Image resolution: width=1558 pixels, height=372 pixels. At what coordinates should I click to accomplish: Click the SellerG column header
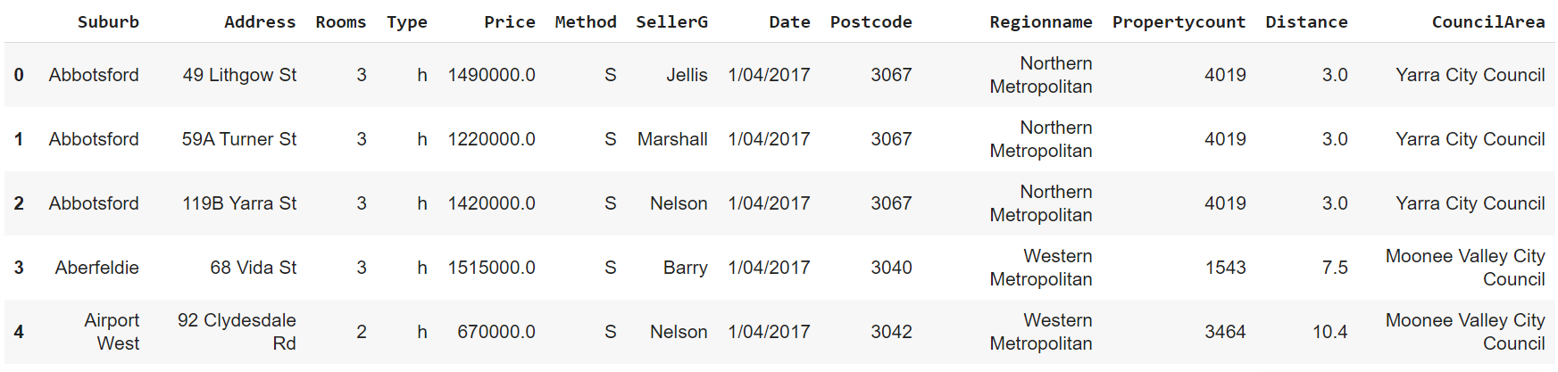[x=671, y=22]
